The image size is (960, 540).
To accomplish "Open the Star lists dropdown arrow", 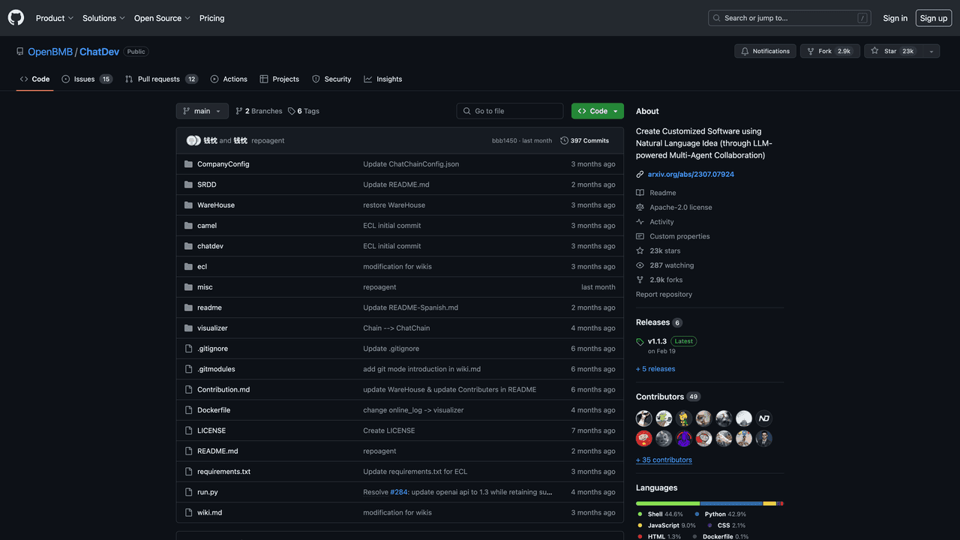I will tap(931, 51).
